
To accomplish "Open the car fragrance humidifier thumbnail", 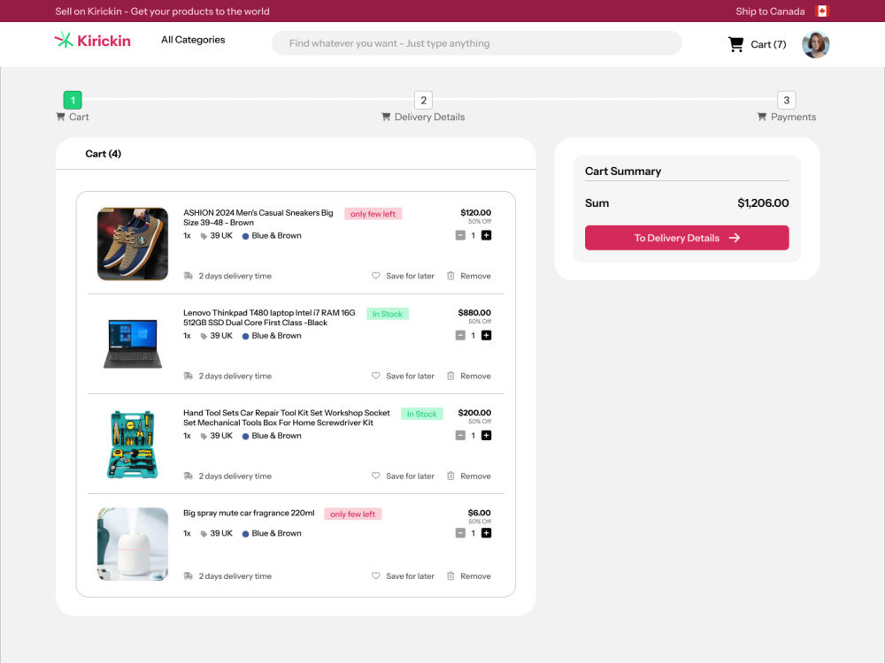I will pyautogui.click(x=133, y=544).
